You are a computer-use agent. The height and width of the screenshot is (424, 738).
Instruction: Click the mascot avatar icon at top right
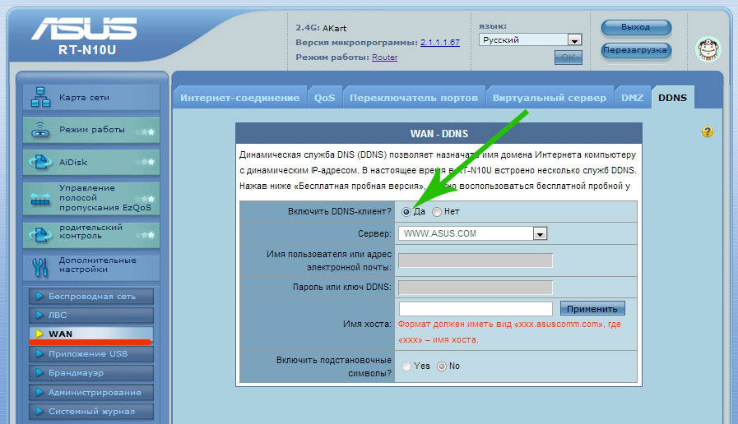coord(708,51)
